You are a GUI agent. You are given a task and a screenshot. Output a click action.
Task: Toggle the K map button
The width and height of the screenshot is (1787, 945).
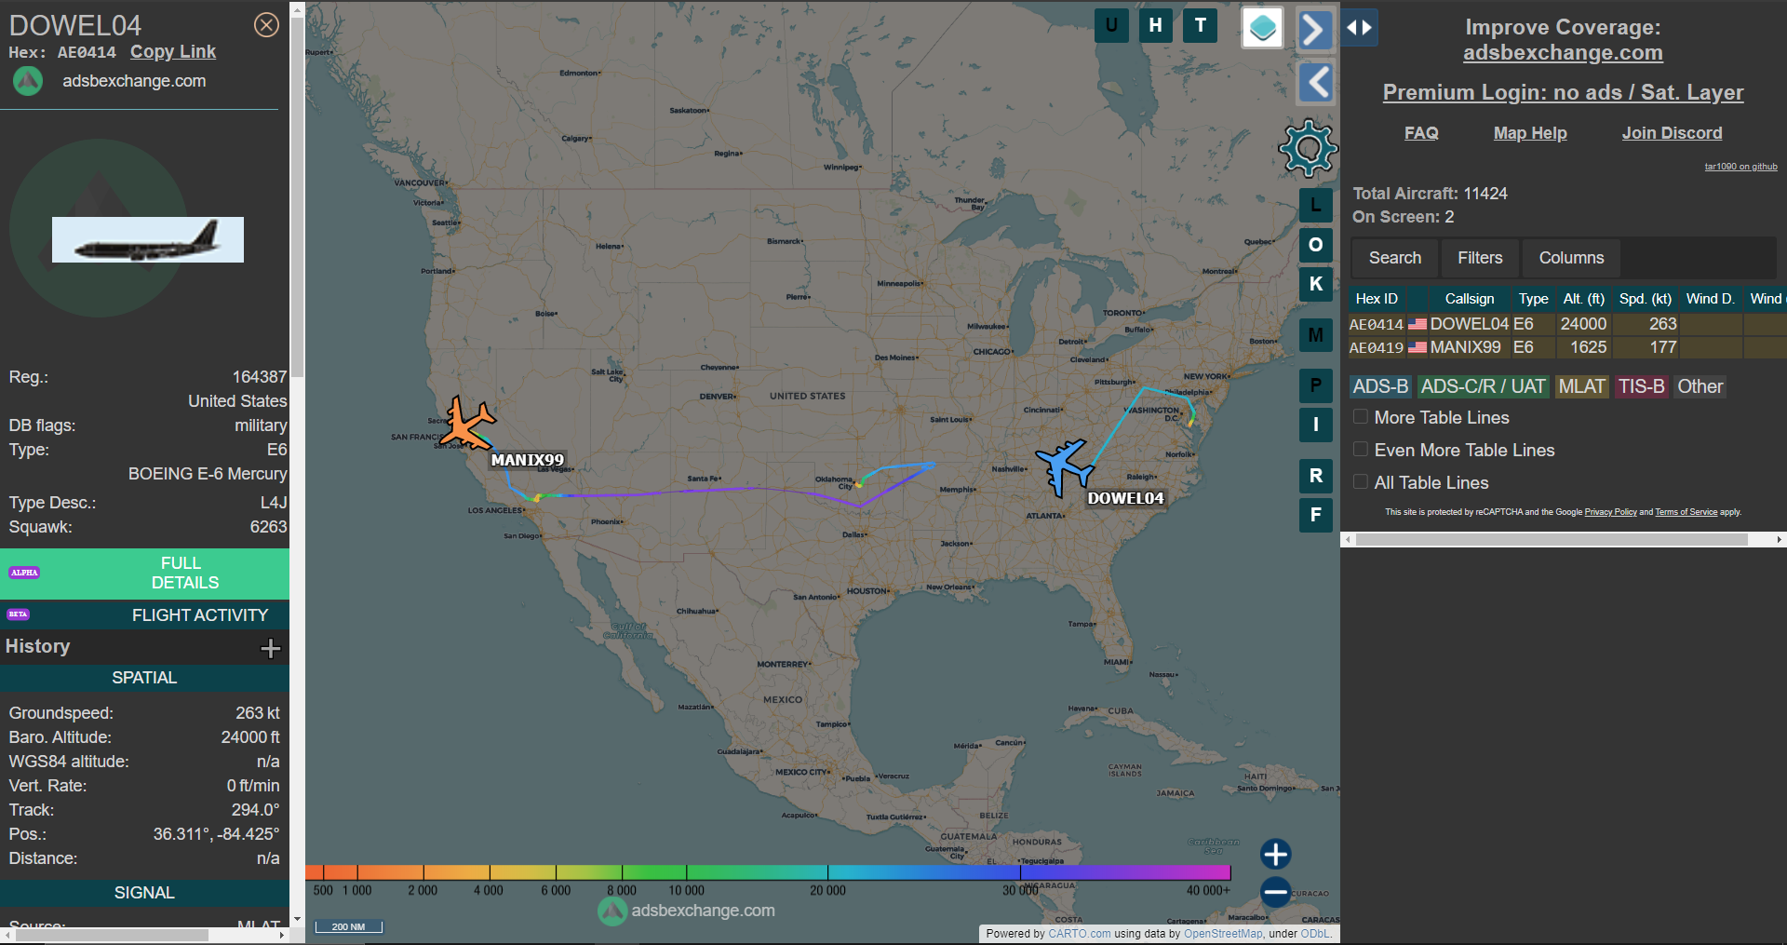[x=1316, y=284]
